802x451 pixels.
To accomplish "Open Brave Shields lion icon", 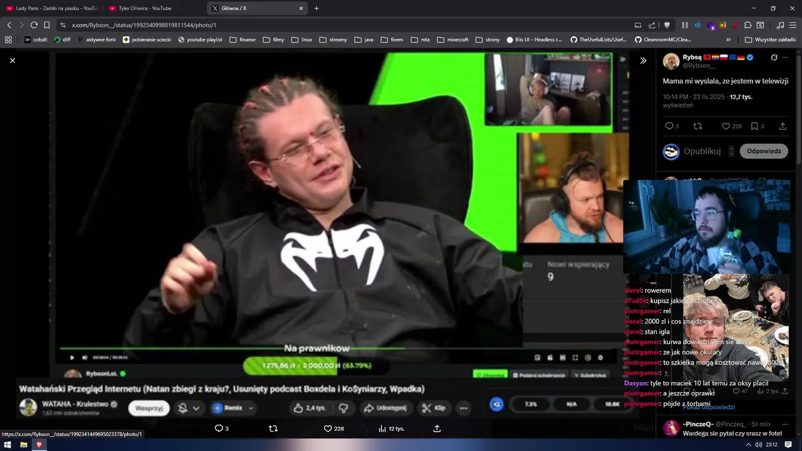I will [667, 25].
